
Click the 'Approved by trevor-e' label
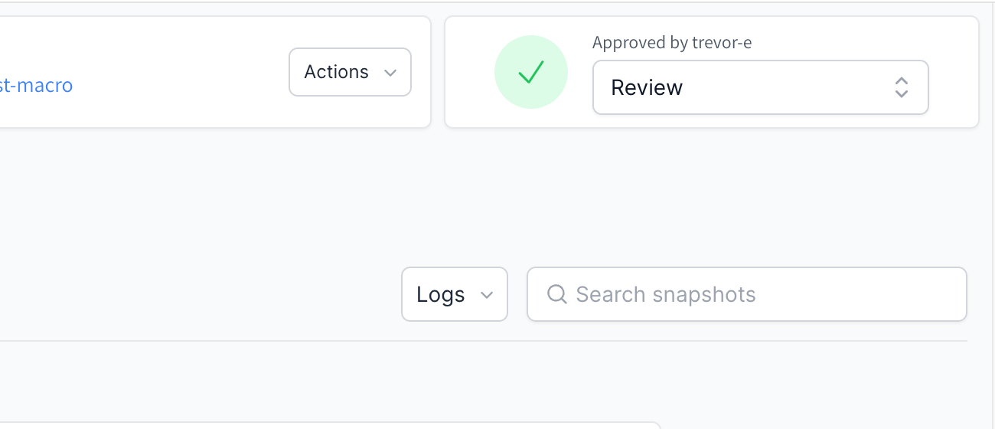tap(671, 43)
